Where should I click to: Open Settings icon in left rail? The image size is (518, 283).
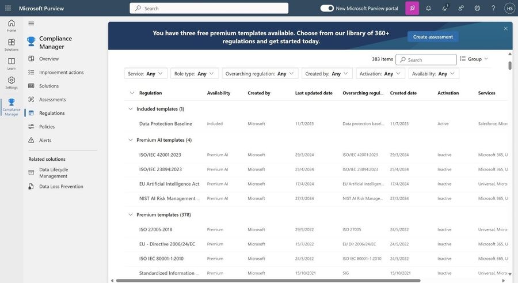(12, 83)
